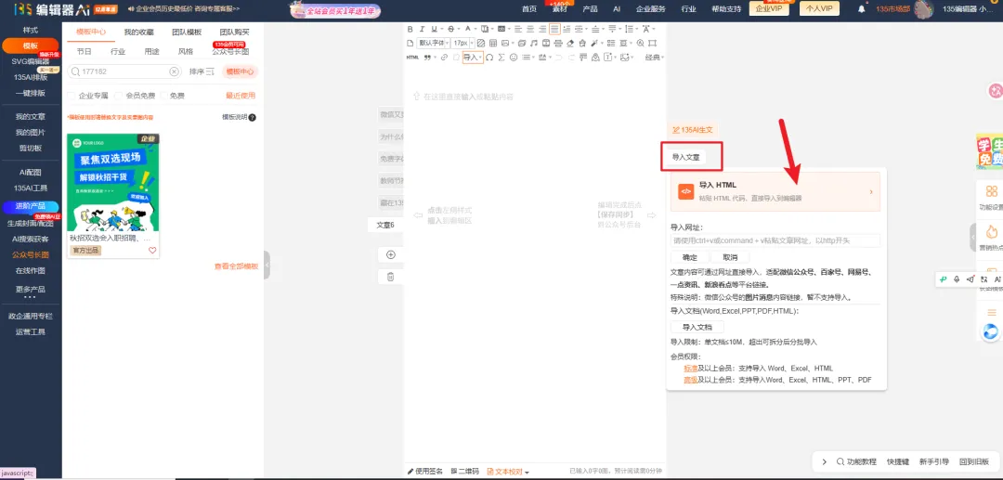Open 查看全部模板 link
This screenshot has width=1003, height=480.
(x=236, y=266)
